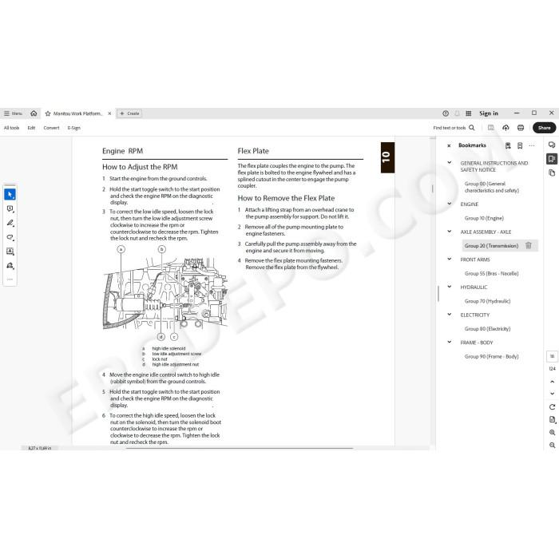The width and height of the screenshot is (559, 559).
Task: Click the Share button
Action: point(544,128)
